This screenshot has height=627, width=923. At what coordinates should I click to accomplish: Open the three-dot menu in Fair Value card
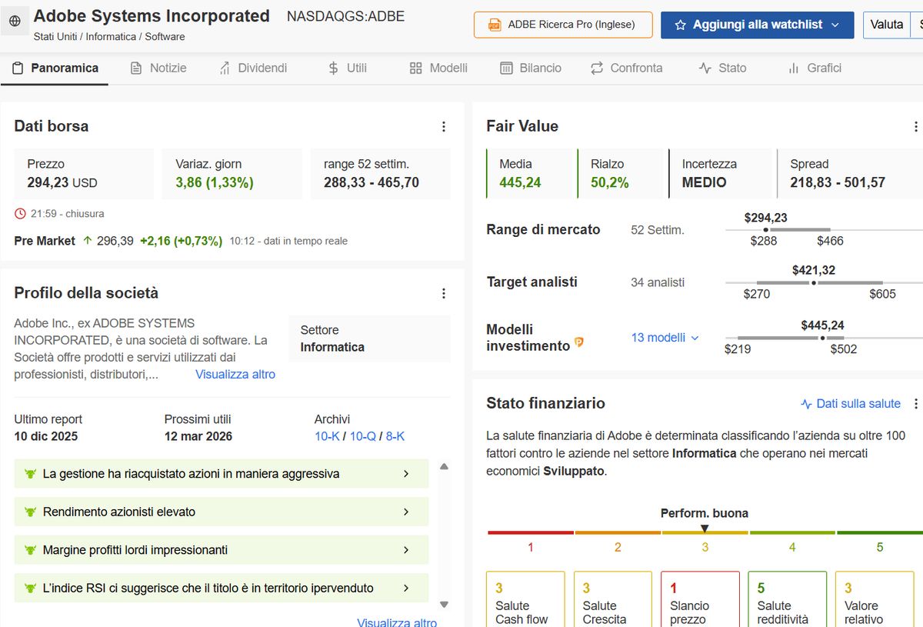point(915,127)
